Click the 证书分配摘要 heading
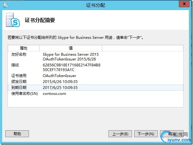Screen dimensions: 193x145 click(40, 20)
